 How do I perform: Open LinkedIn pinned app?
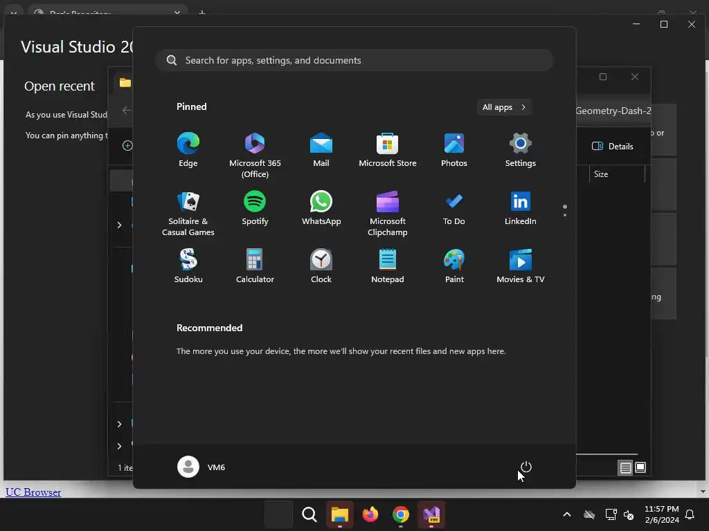(x=521, y=208)
